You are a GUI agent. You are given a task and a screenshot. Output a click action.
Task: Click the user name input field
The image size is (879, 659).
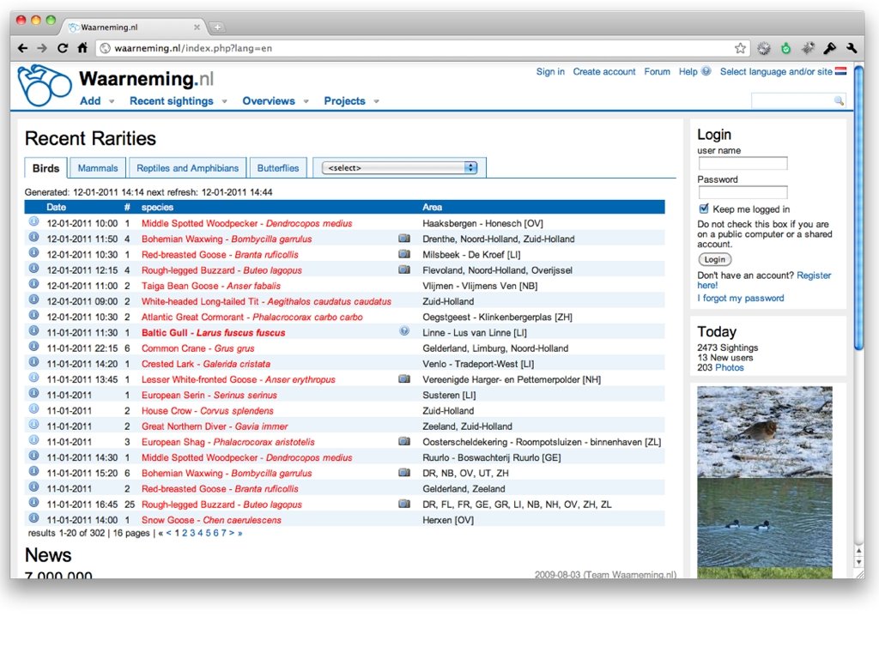743,164
